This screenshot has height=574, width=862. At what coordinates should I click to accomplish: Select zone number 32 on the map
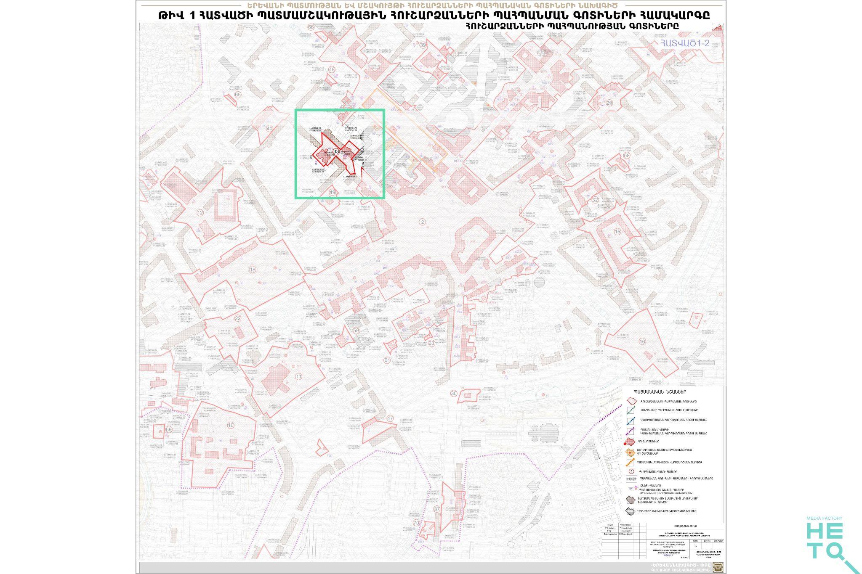(x=595, y=200)
